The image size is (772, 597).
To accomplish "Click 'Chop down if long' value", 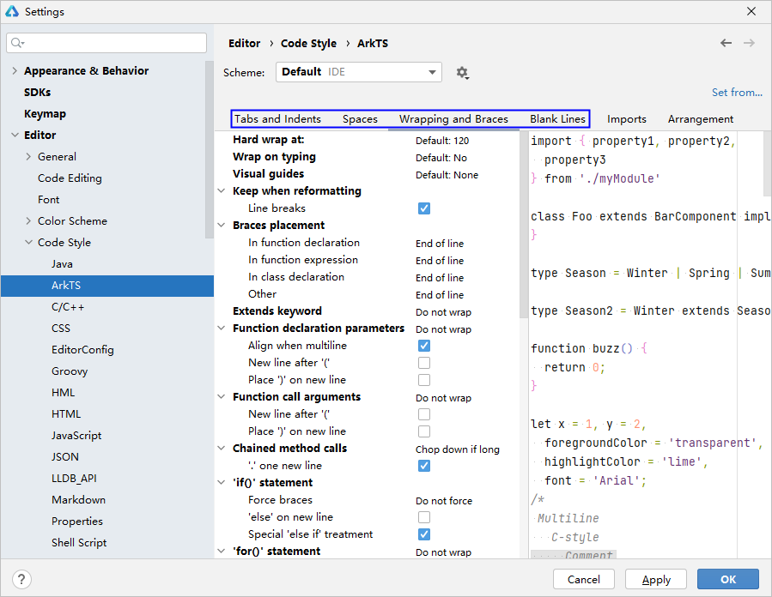I will (458, 449).
